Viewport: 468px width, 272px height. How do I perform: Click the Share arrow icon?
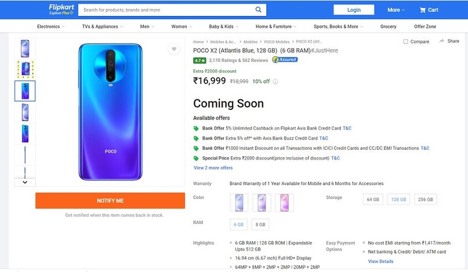pos(442,41)
